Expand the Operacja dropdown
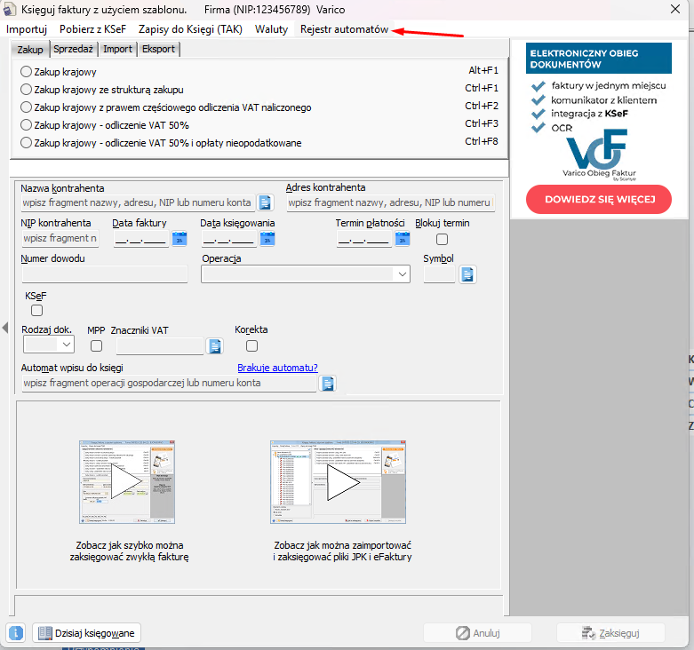Viewport: 694px width, 650px height. click(x=403, y=274)
